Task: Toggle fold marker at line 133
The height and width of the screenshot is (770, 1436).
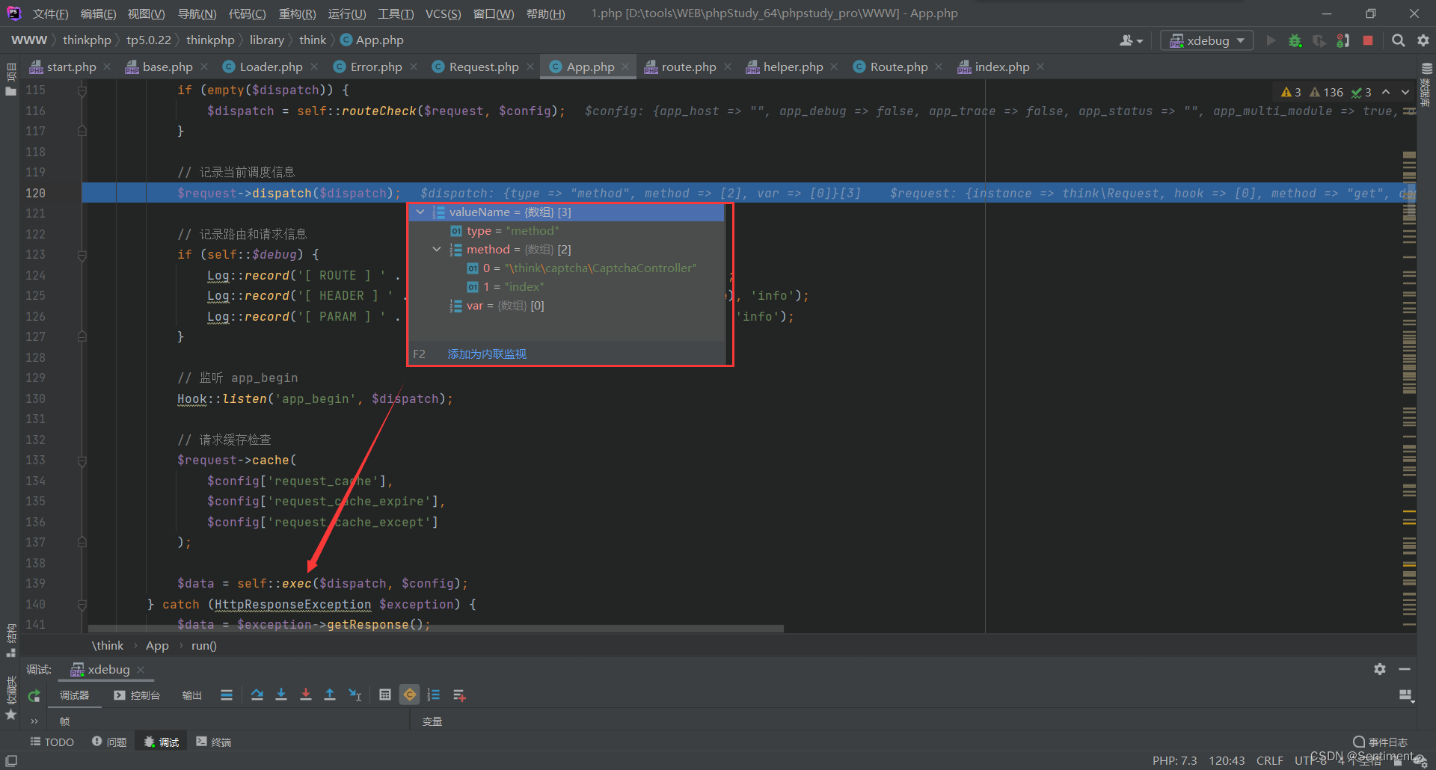Action: [x=82, y=461]
